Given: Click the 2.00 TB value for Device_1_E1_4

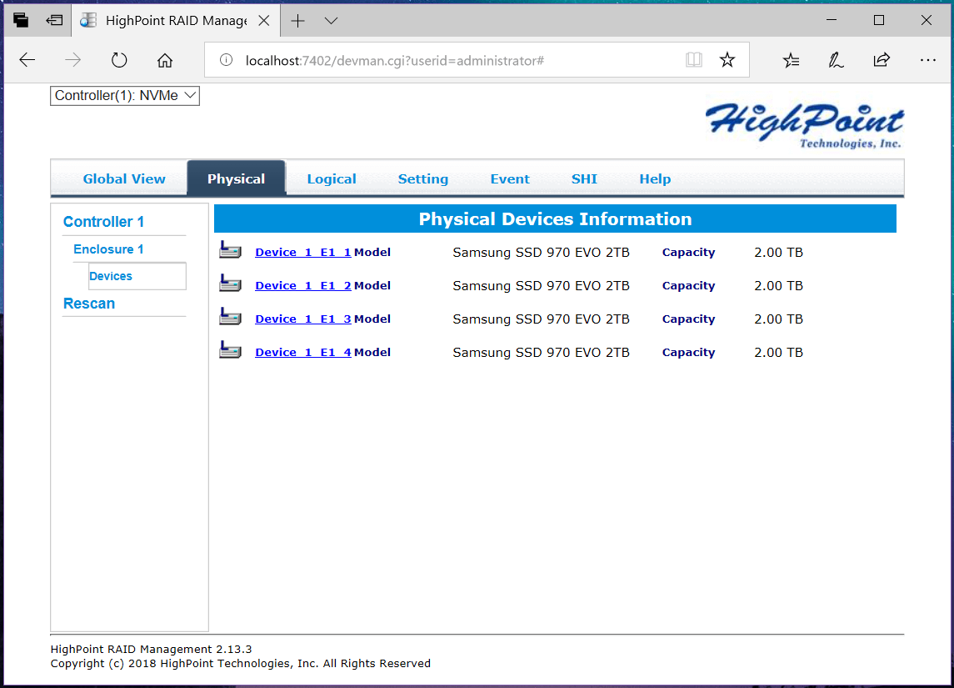Looking at the screenshot, I should [778, 352].
